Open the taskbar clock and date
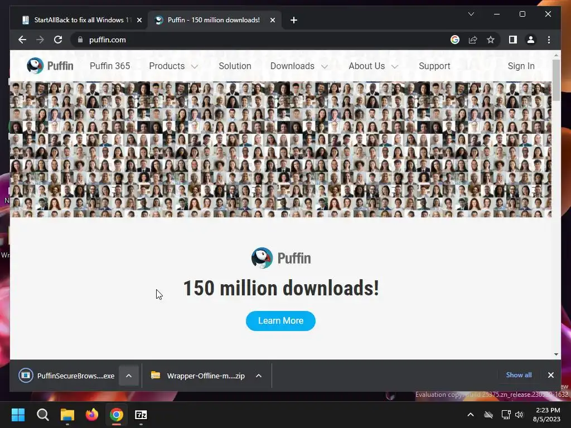 coord(546,415)
